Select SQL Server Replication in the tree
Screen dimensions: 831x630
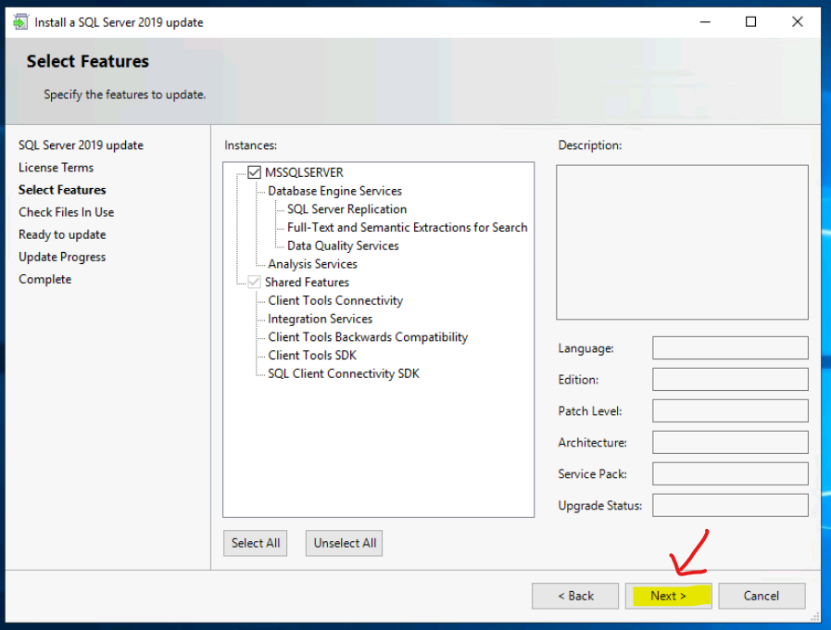[346, 208]
